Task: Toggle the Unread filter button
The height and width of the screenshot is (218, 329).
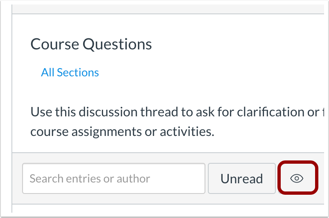Action: point(242,178)
